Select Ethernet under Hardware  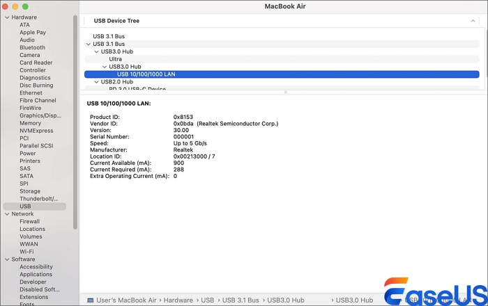coord(31,92)
